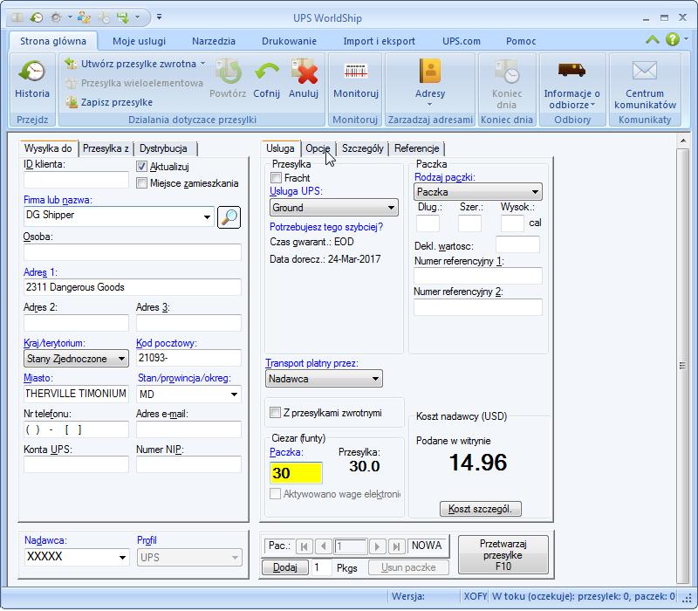Click the Zapisz przesylke save icon
Screen dimensions: 698x611
72,102
